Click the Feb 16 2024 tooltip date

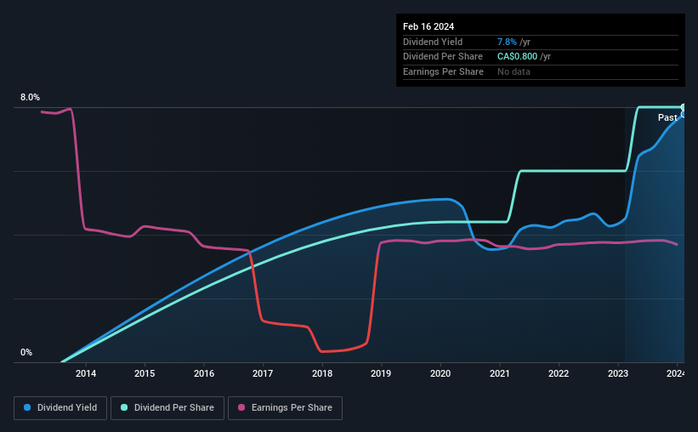click(x=428, y=26)
